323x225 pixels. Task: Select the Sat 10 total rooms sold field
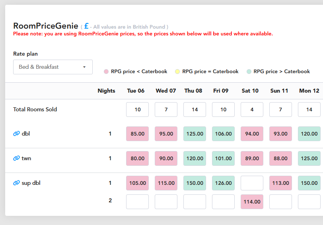pyautogui.click(x=252, y=109)
